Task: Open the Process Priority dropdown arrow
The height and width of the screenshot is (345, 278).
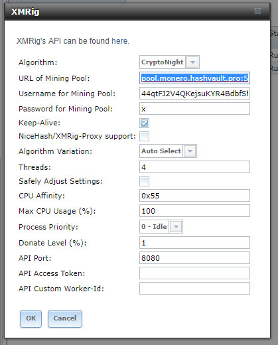Action: (176, 227)
